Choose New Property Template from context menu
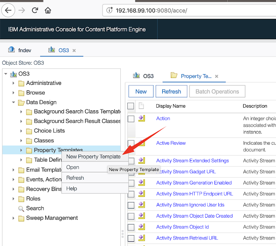This screenshot has height=246, width=276. click(x=95, y=156)
